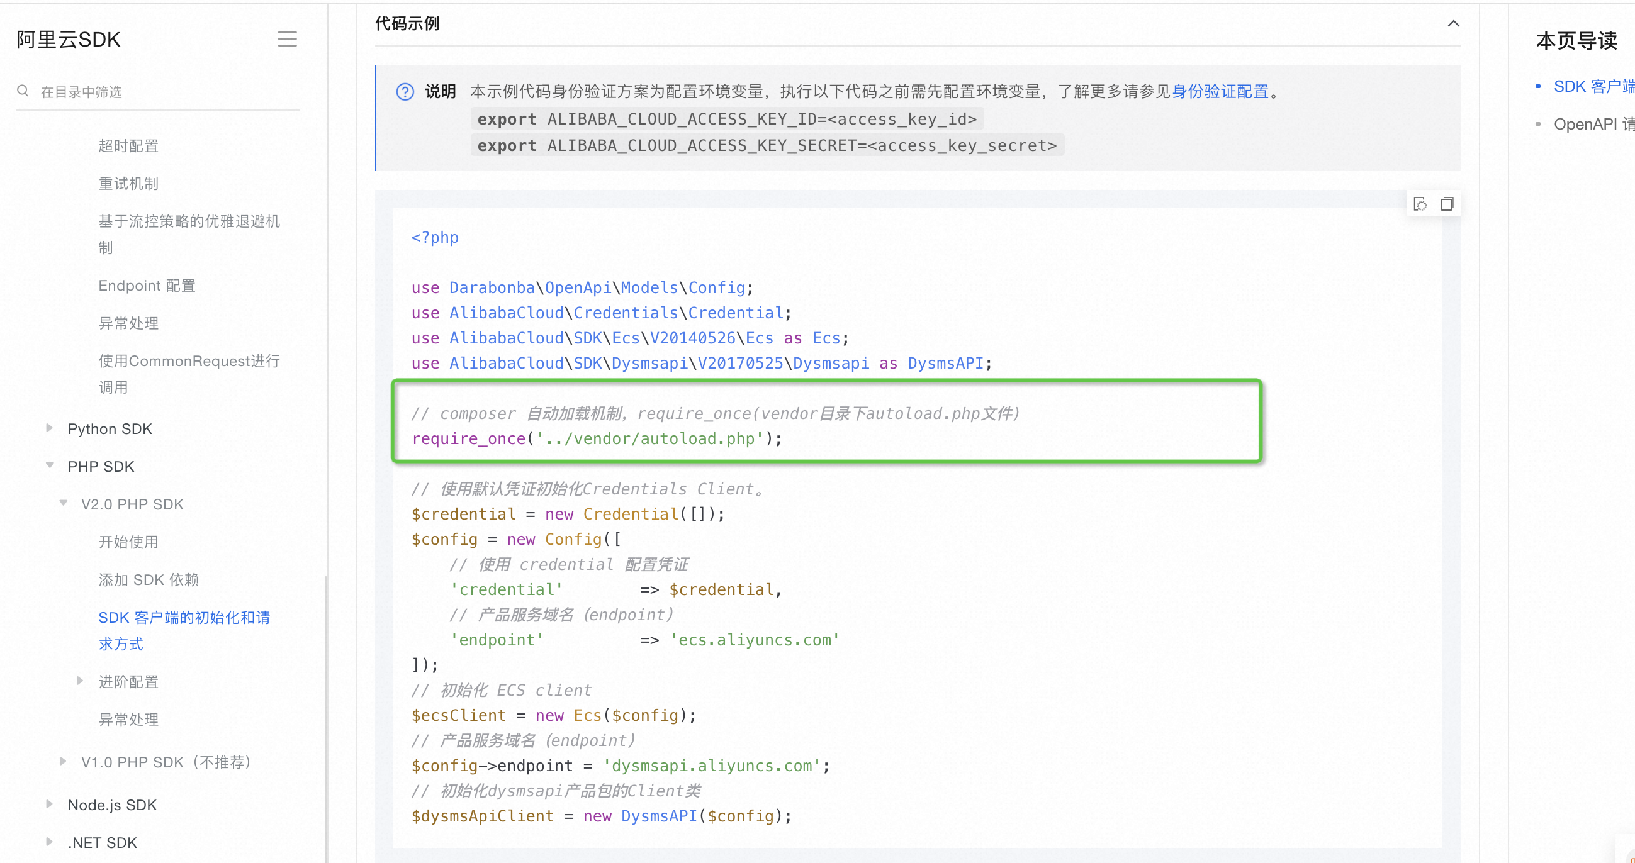1635x863 pixels.
Task: Click the question mark 说明 note icon
Action: [405, 92]
